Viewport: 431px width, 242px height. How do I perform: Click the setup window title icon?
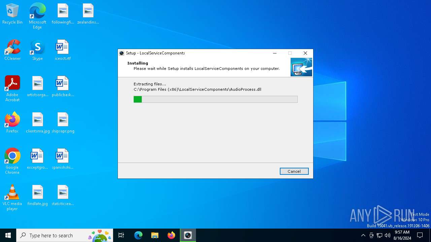[x=122, y=53]
